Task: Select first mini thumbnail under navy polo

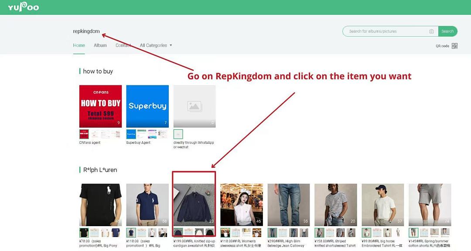Action: (x=131, y=233)
